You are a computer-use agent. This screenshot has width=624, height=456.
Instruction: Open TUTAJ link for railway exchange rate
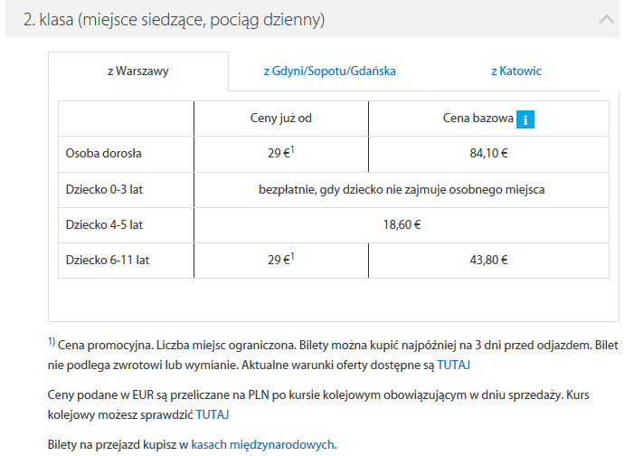213,414
